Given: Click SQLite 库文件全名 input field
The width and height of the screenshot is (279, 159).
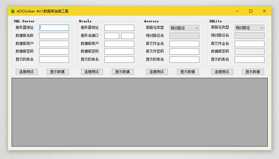Looking at the screenshot, I should click(250, 44).
